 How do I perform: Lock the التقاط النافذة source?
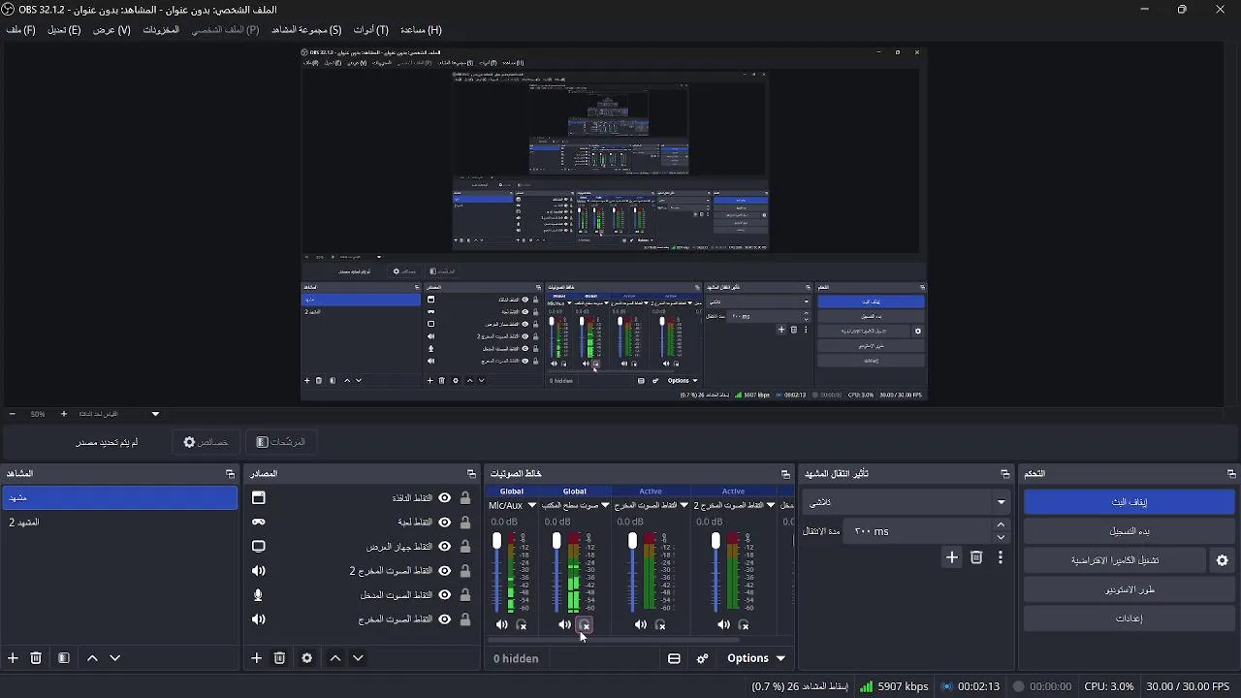pos(465,497)
